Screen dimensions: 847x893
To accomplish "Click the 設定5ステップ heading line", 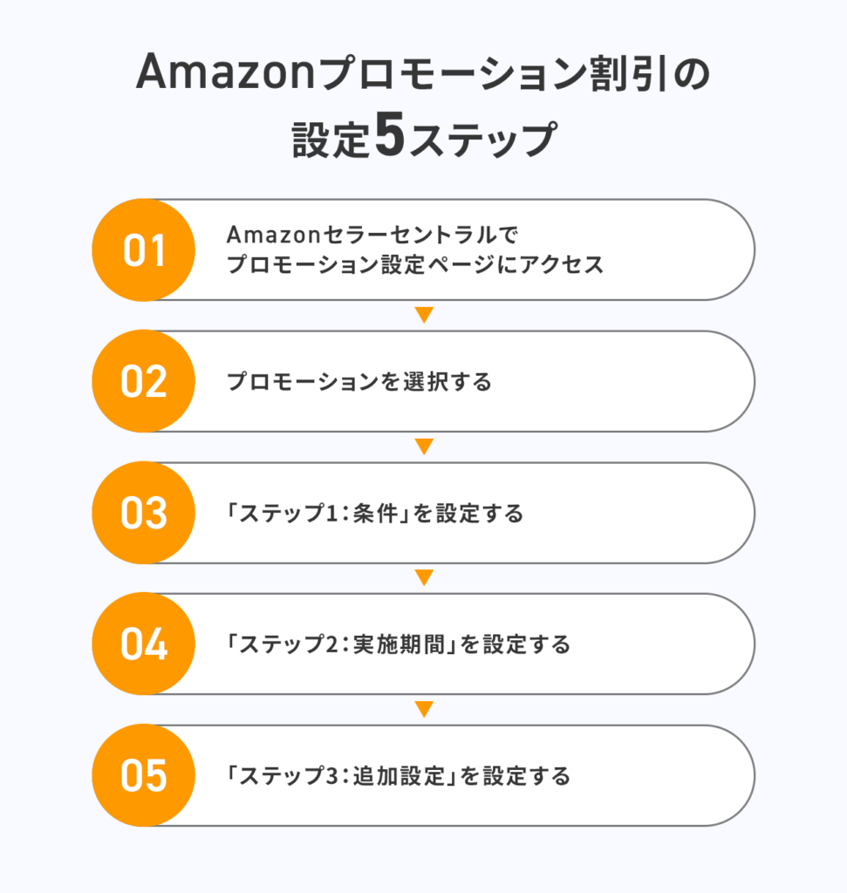I will (x=424, y=137).
